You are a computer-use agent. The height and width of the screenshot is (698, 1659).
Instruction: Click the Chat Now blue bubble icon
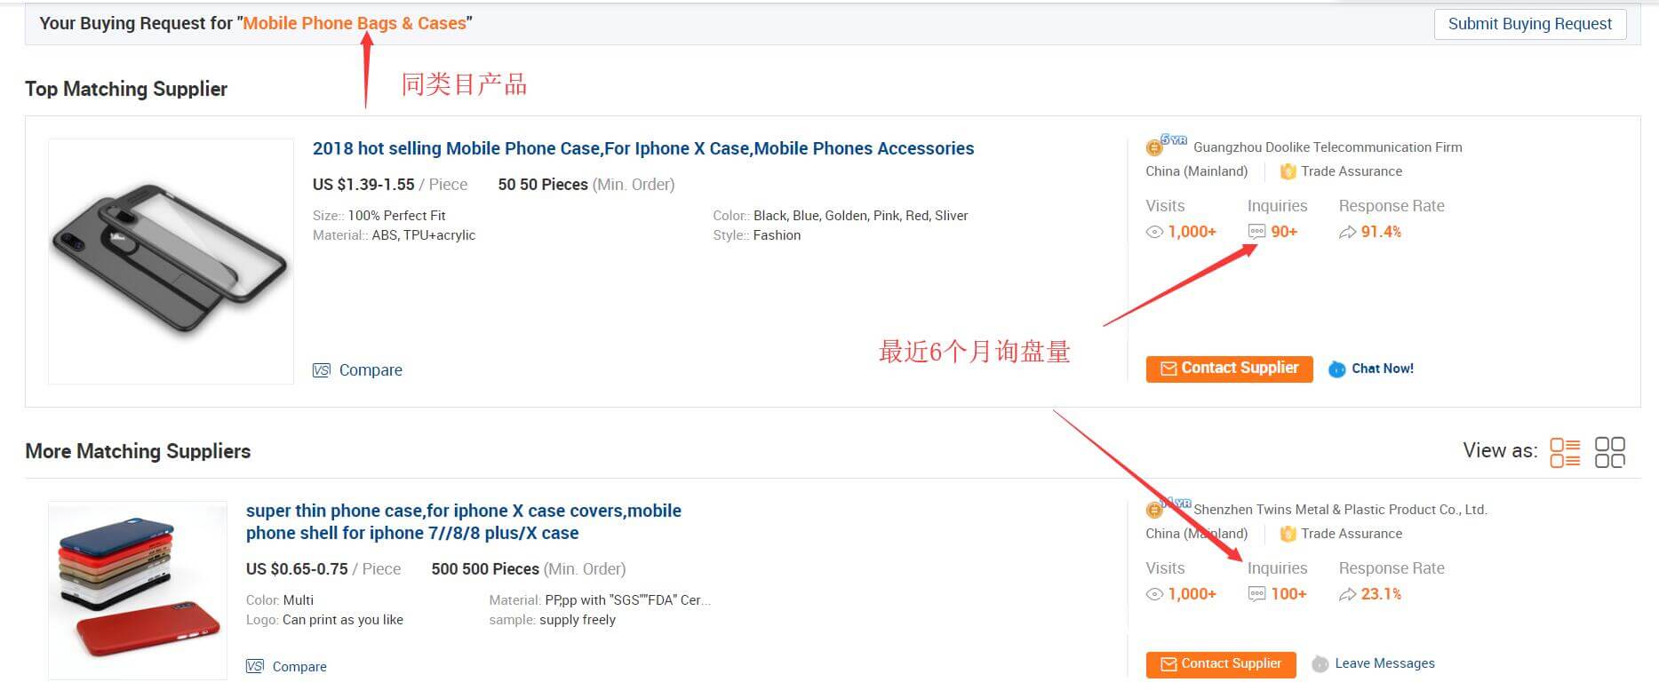coord(1336,369)
